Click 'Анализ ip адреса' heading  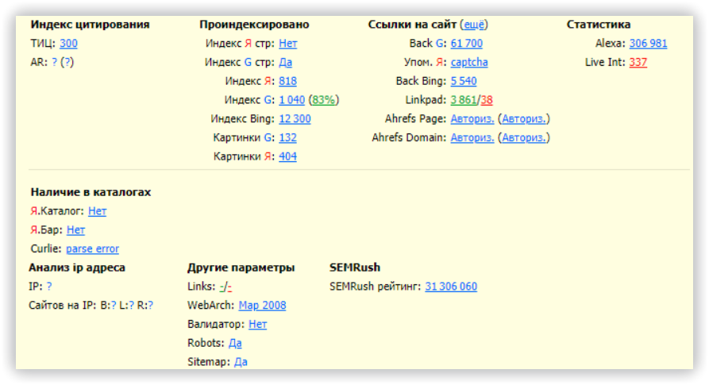click(77, 268)
